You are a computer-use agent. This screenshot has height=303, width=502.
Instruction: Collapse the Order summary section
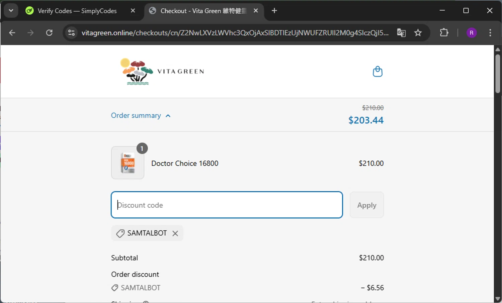tap(141, 116)
